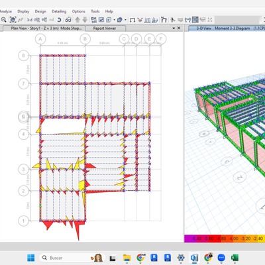265x265 pixels.
Task: Close the plan view pane
Action: (x=179, y=28)
